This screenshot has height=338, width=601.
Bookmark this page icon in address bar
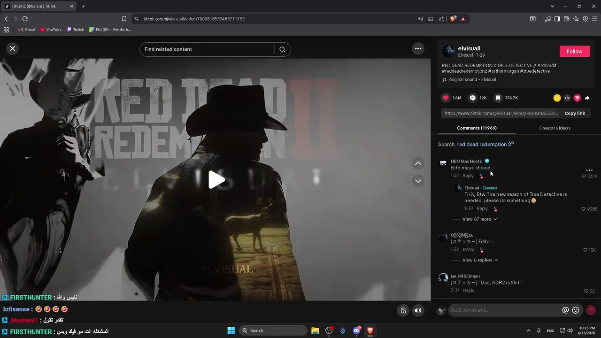(x=124, y=19)
